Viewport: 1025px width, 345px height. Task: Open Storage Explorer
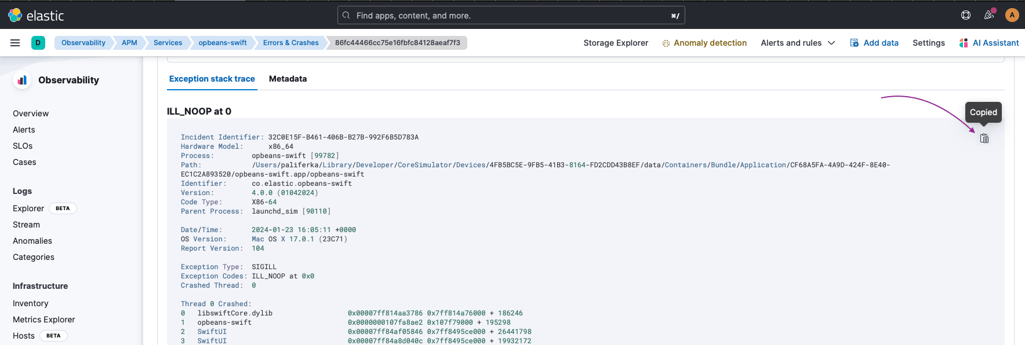tap(616, 43)
